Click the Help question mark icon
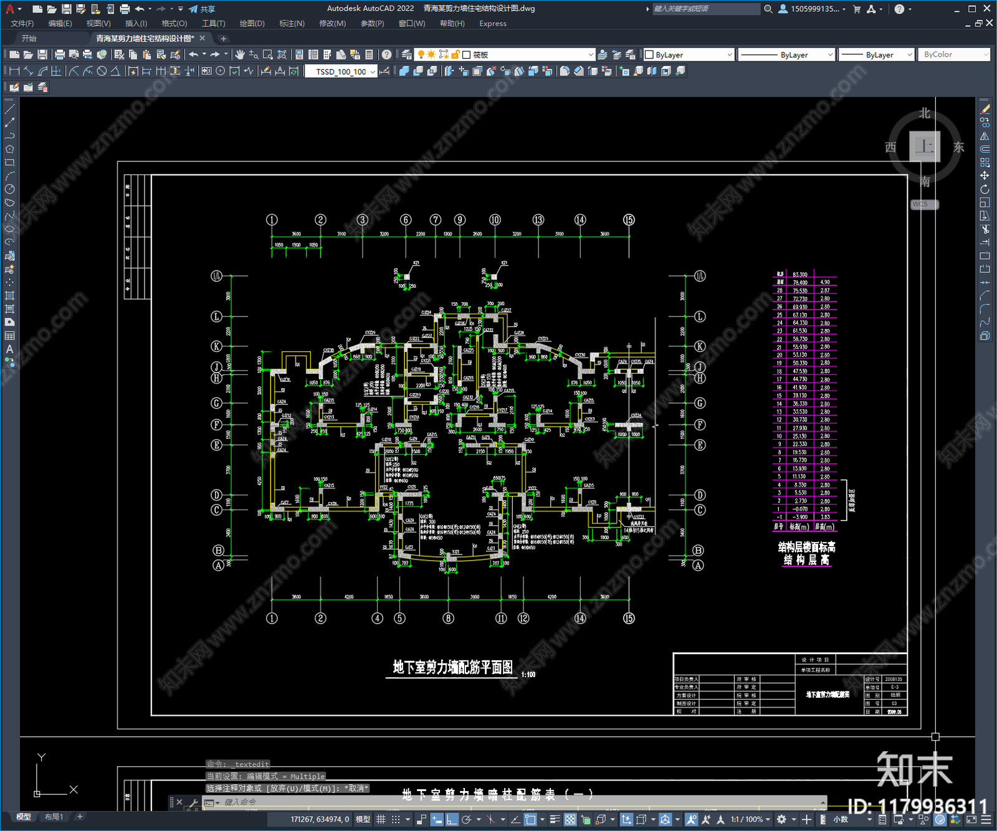Image resolution: width=997 pixels, height=831 pixels. [x=387, y=55]
